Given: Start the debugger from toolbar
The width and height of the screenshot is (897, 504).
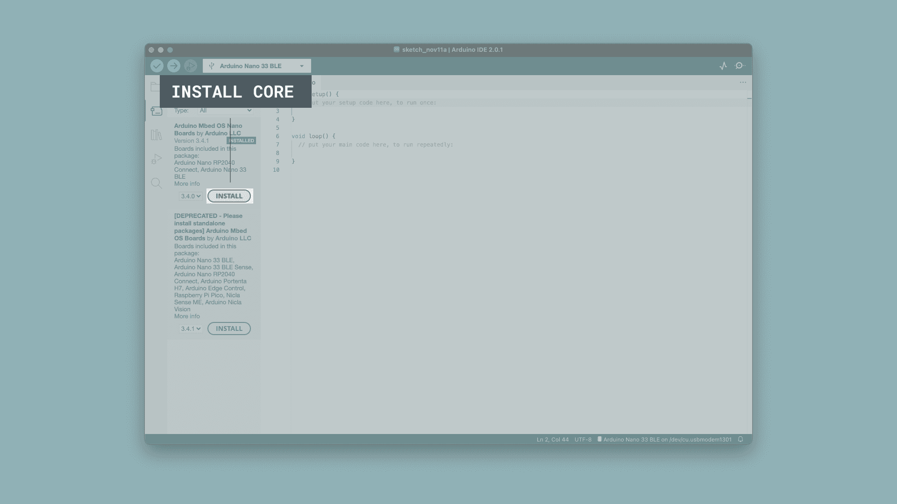Looking at the screenshot, I should (x=191, y=66).
